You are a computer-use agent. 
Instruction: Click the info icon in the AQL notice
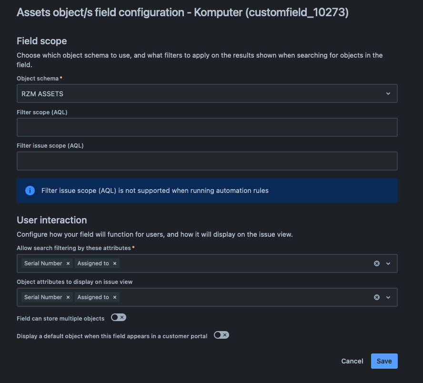coord(30,191)
